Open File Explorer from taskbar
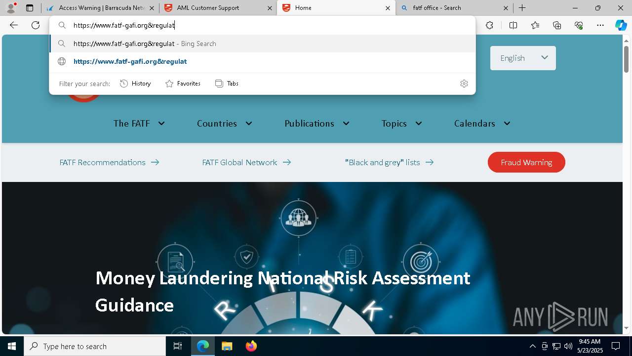 pyautogui.click(x=227, y=346)
